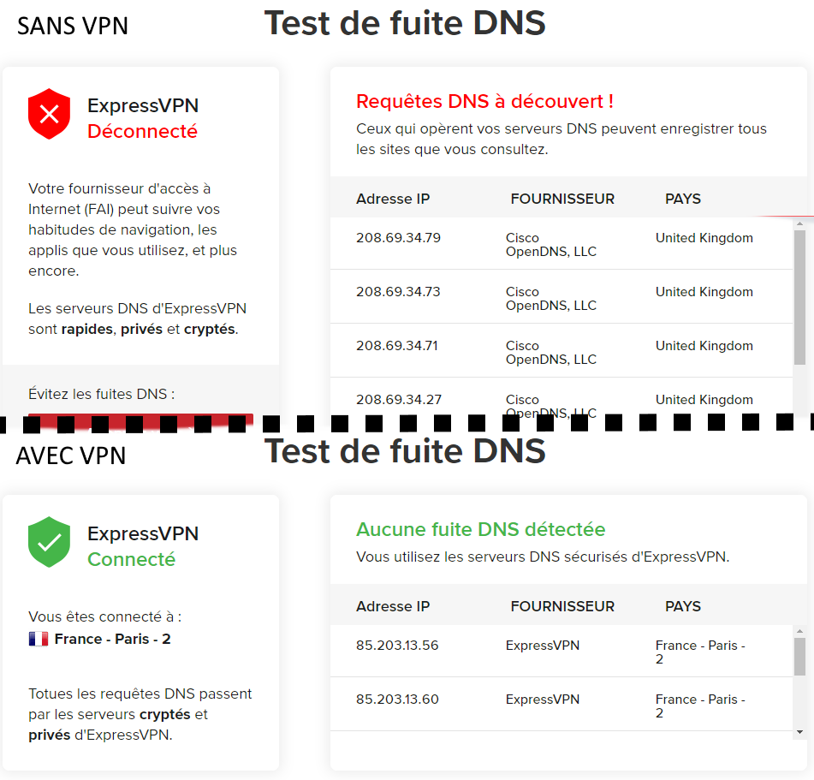Viewport: 814px width, 780px height.
Task: Click the French flag icon
Action: tap(39, 639)
